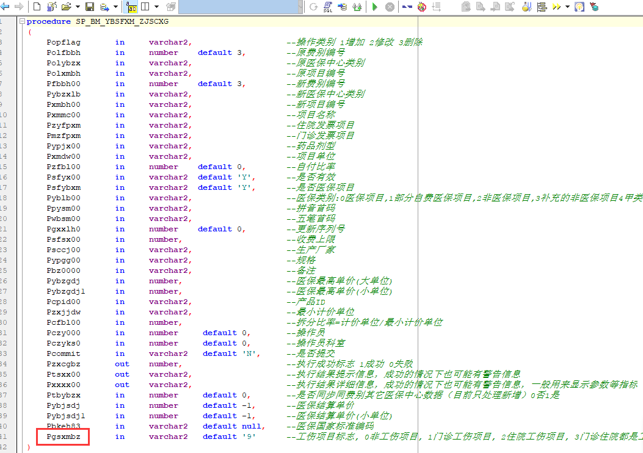Click the Pgsxmbz parameter name
This screenshot has width=643, height=453.
[x=64, y=437]
